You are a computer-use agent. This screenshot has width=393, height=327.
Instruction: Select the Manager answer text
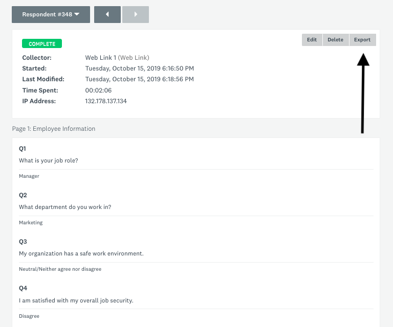29,176
